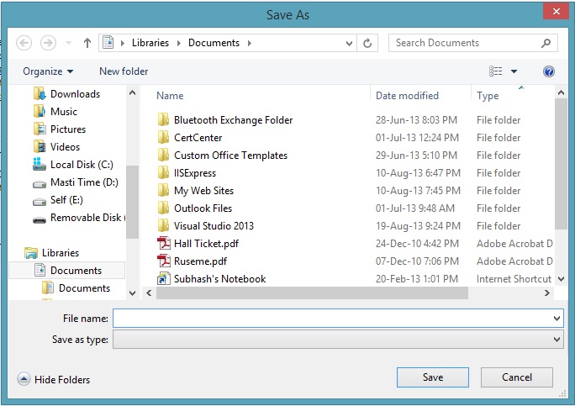
Task: Open the address bar previous locations dropdown
Action: (350, 43)
